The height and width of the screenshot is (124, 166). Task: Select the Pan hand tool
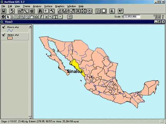pos(32,17)
